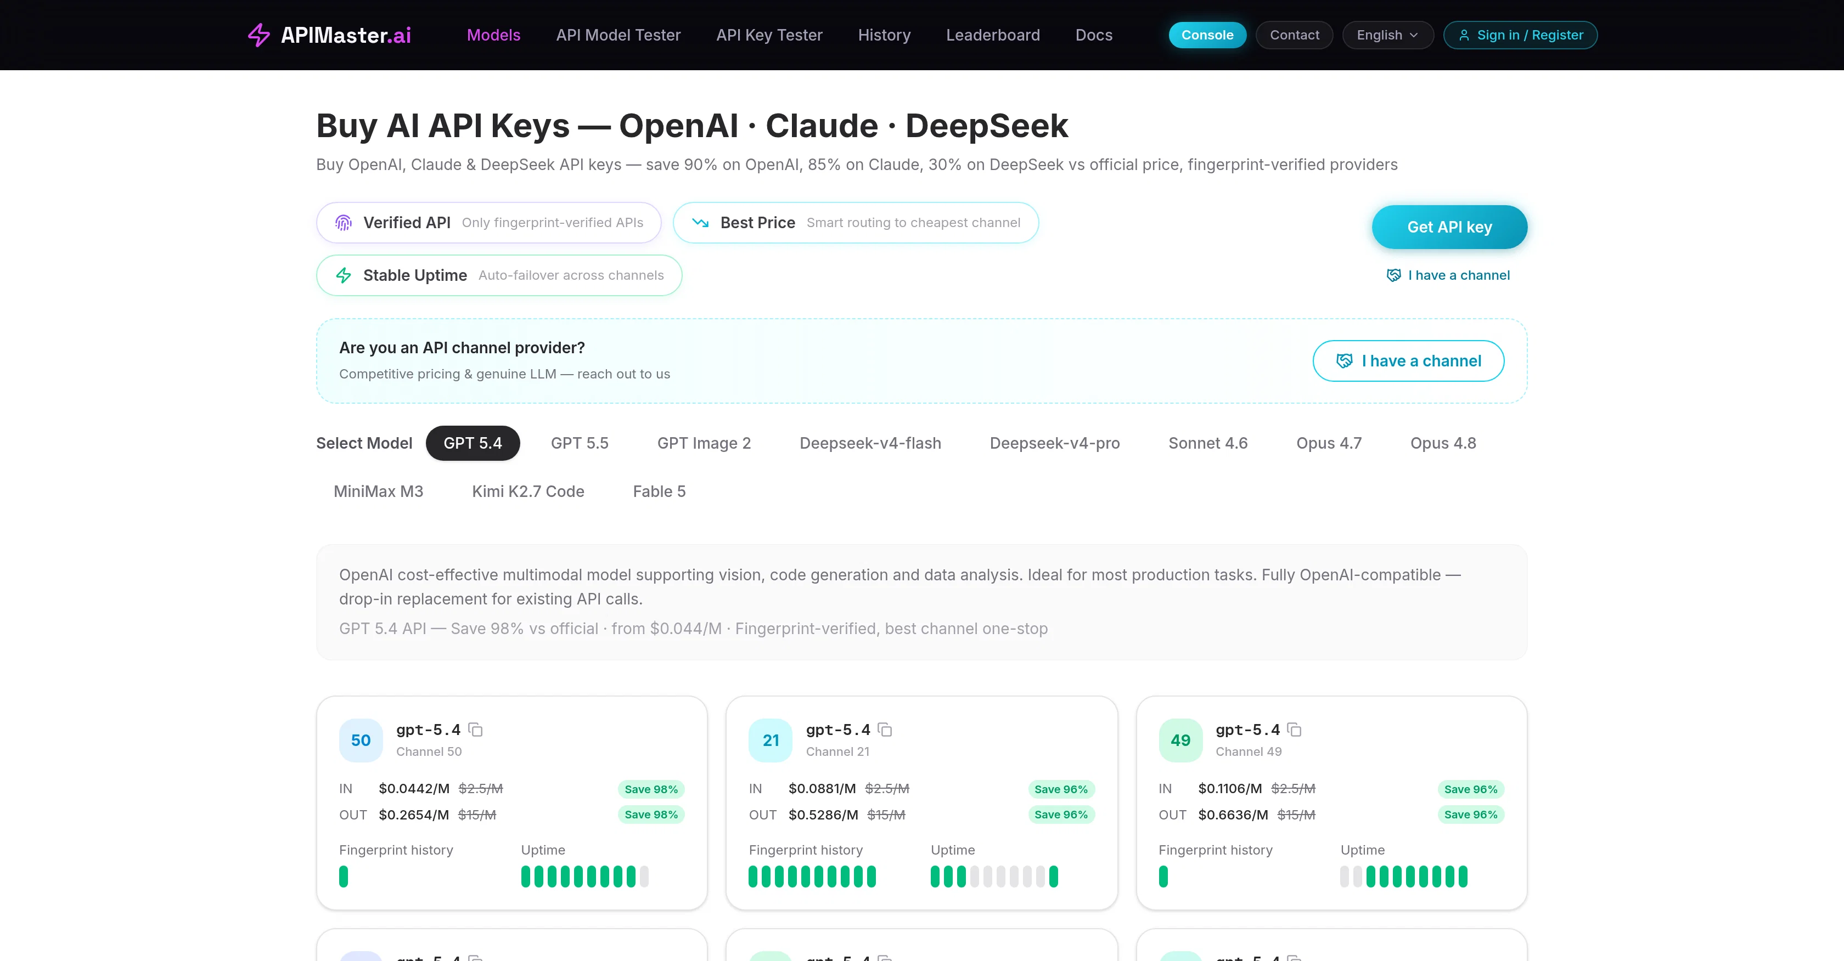Screen dimensions: 1844x961
Task: Select the Sonnet 4.6 model tab
Action: [x=1207, y=443]
